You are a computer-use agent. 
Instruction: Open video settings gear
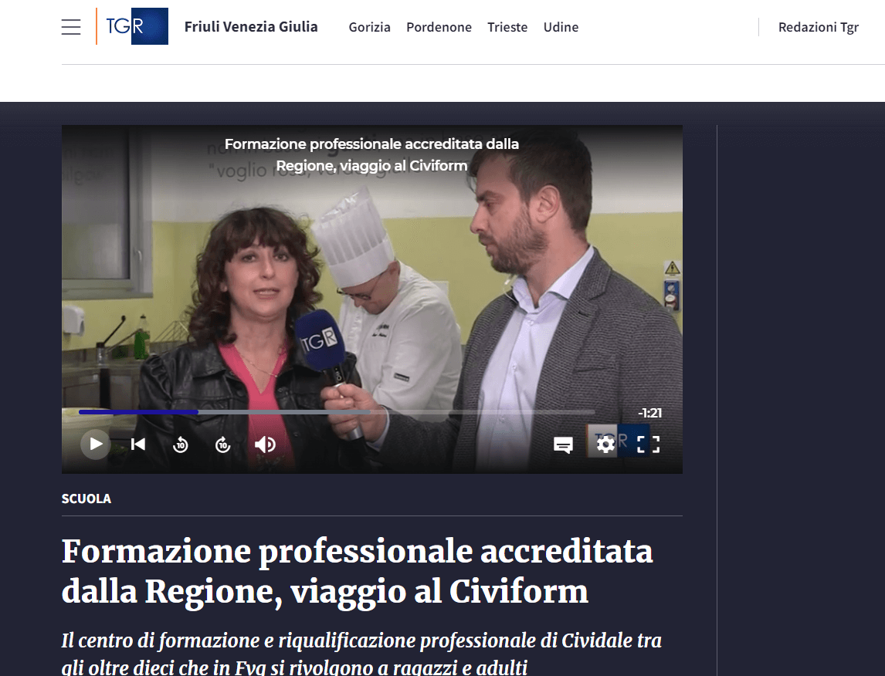(606, 444)
